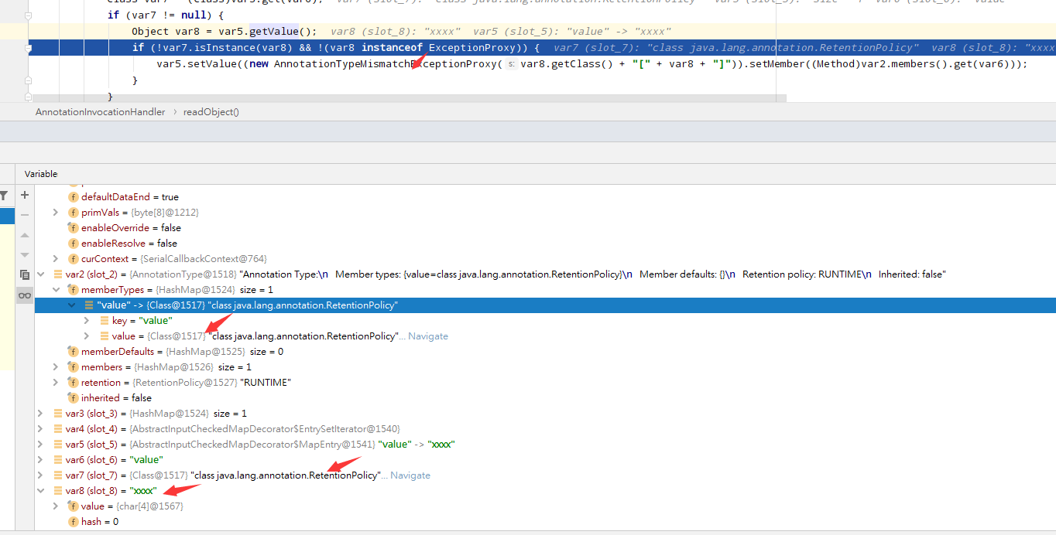The width and height of the screenshot is (1056, 535).
Task: Collapse the var2 (slot_2) node
Action: 40,274
